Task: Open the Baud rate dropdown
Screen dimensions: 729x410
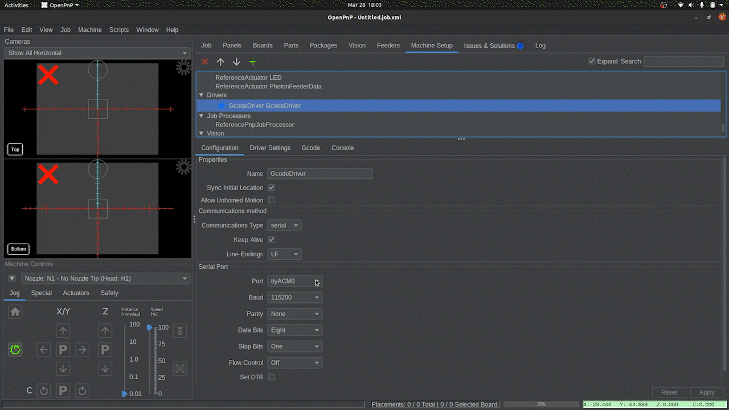Action: [294, 297]
